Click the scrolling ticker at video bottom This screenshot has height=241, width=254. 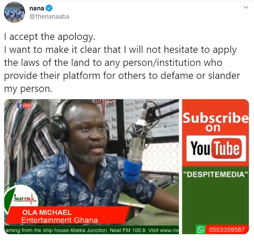point(92,230)
